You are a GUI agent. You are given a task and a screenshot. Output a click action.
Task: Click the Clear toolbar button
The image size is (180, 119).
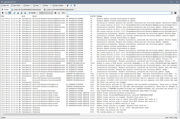[x=45, y=6]
